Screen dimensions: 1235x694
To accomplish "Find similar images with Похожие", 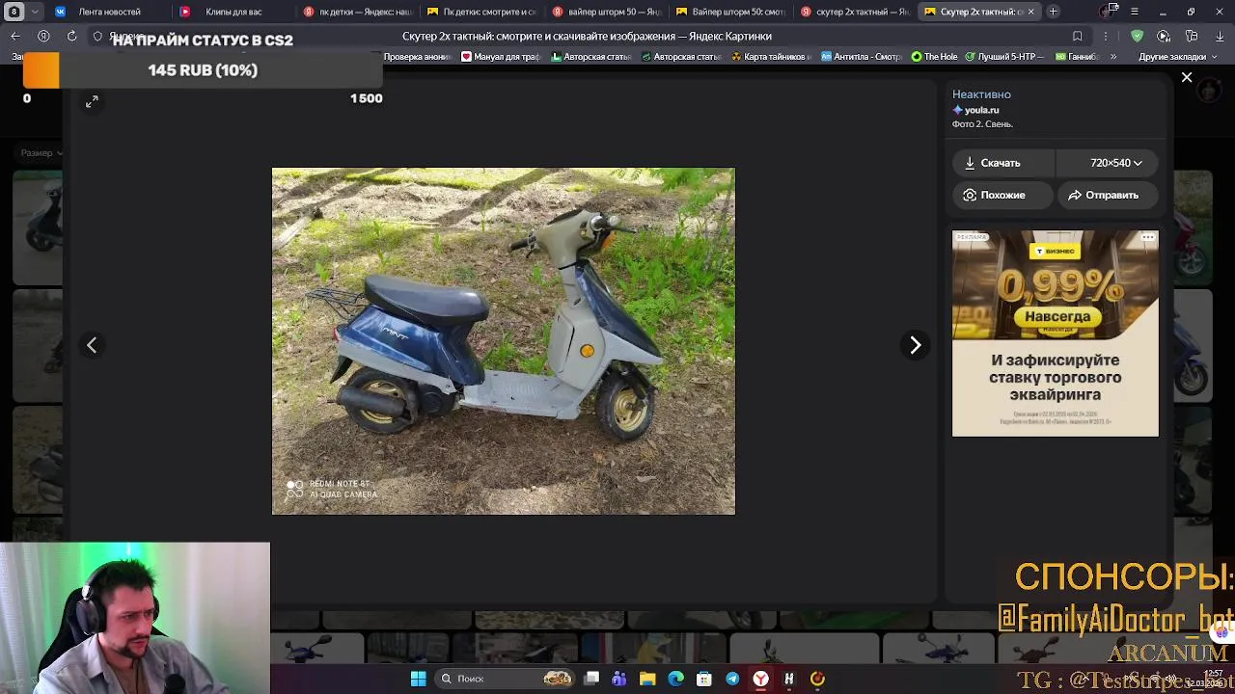I will (1003, 195).
